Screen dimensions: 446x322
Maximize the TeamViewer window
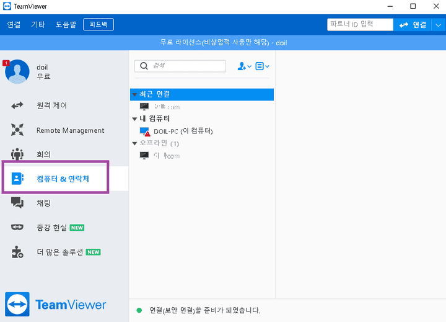pos(413,6)
